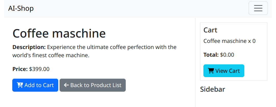Click the bold Description label
Screen dimensions: 276x107
point(29,47)
